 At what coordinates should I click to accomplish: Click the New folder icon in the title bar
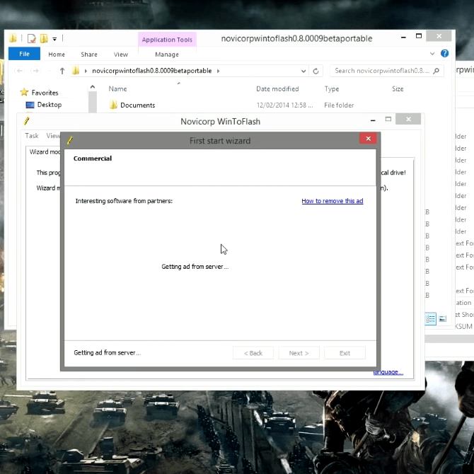click(x=44, y=38)
